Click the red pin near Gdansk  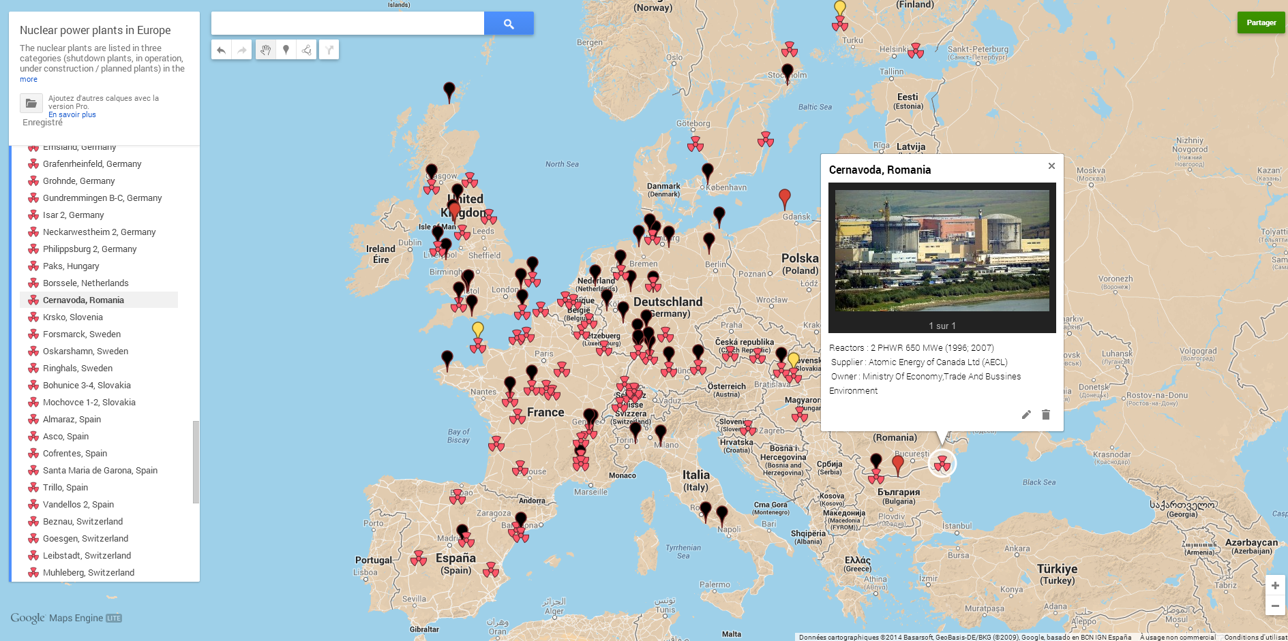[x=785, y=199]
